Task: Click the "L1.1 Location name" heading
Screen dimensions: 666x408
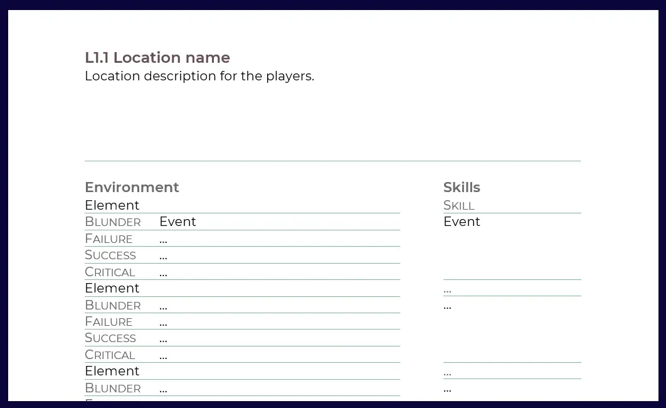Action: click(157, 58)
